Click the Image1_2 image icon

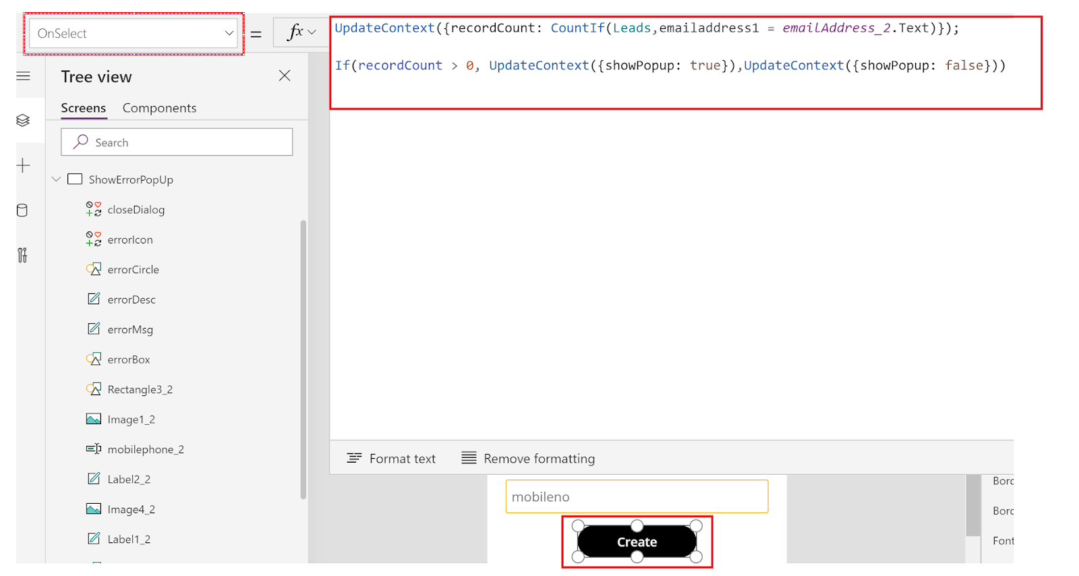[x=94, y=419]
